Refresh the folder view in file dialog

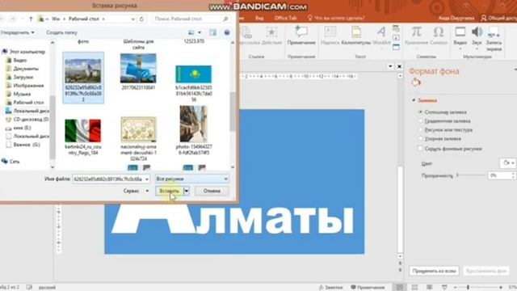pos(142,19)
